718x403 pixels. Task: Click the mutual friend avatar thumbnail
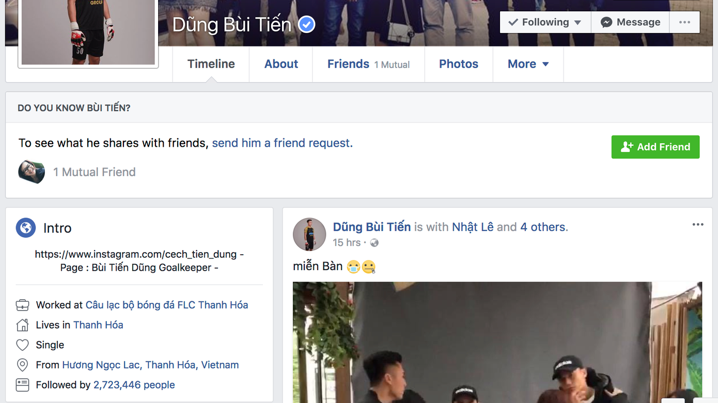[32, 172]
